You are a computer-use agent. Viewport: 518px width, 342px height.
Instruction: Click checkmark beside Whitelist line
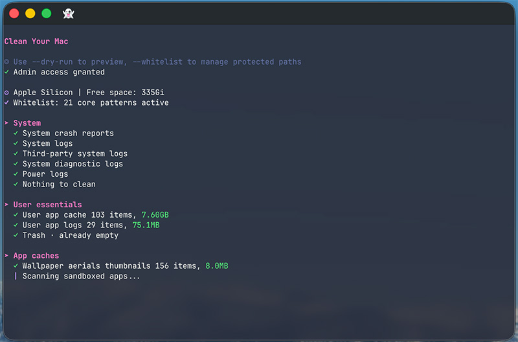pos(6,102)
